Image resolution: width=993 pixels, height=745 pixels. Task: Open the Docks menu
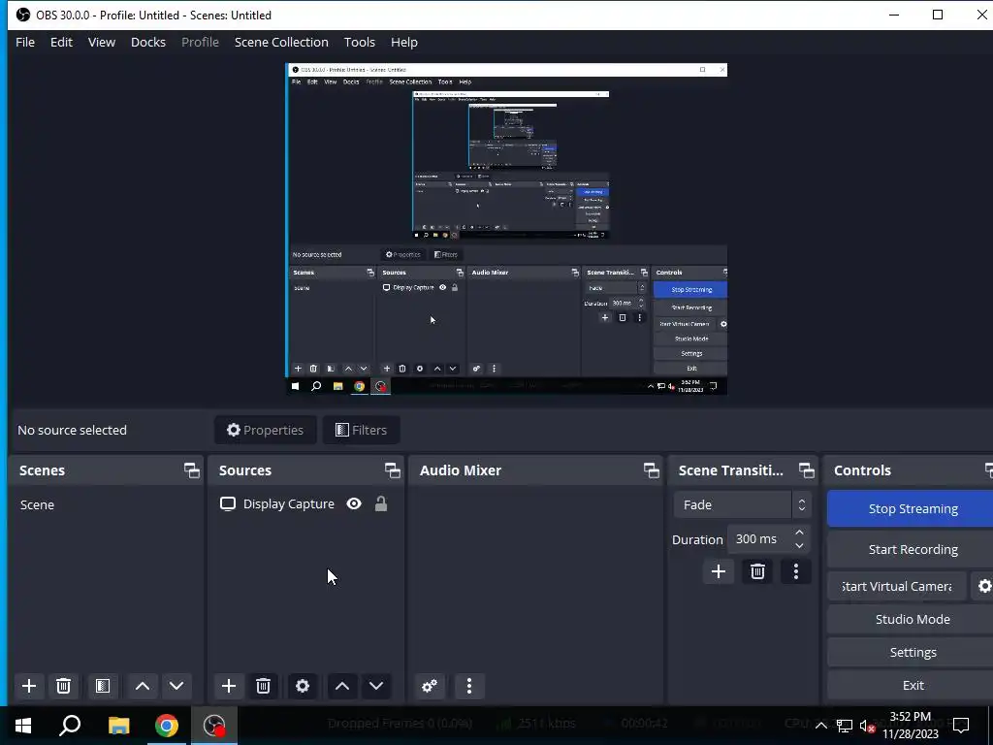pos(148,43)
